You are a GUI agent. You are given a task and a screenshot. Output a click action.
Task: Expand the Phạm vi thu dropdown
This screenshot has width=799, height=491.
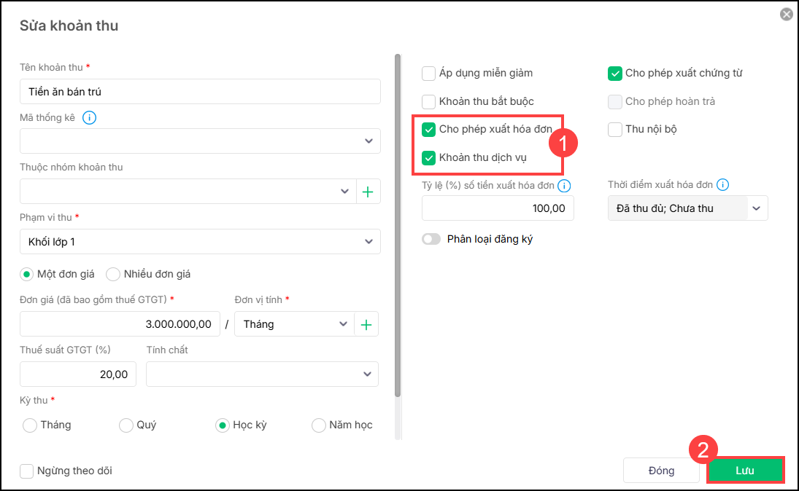[x=368, y=242]
